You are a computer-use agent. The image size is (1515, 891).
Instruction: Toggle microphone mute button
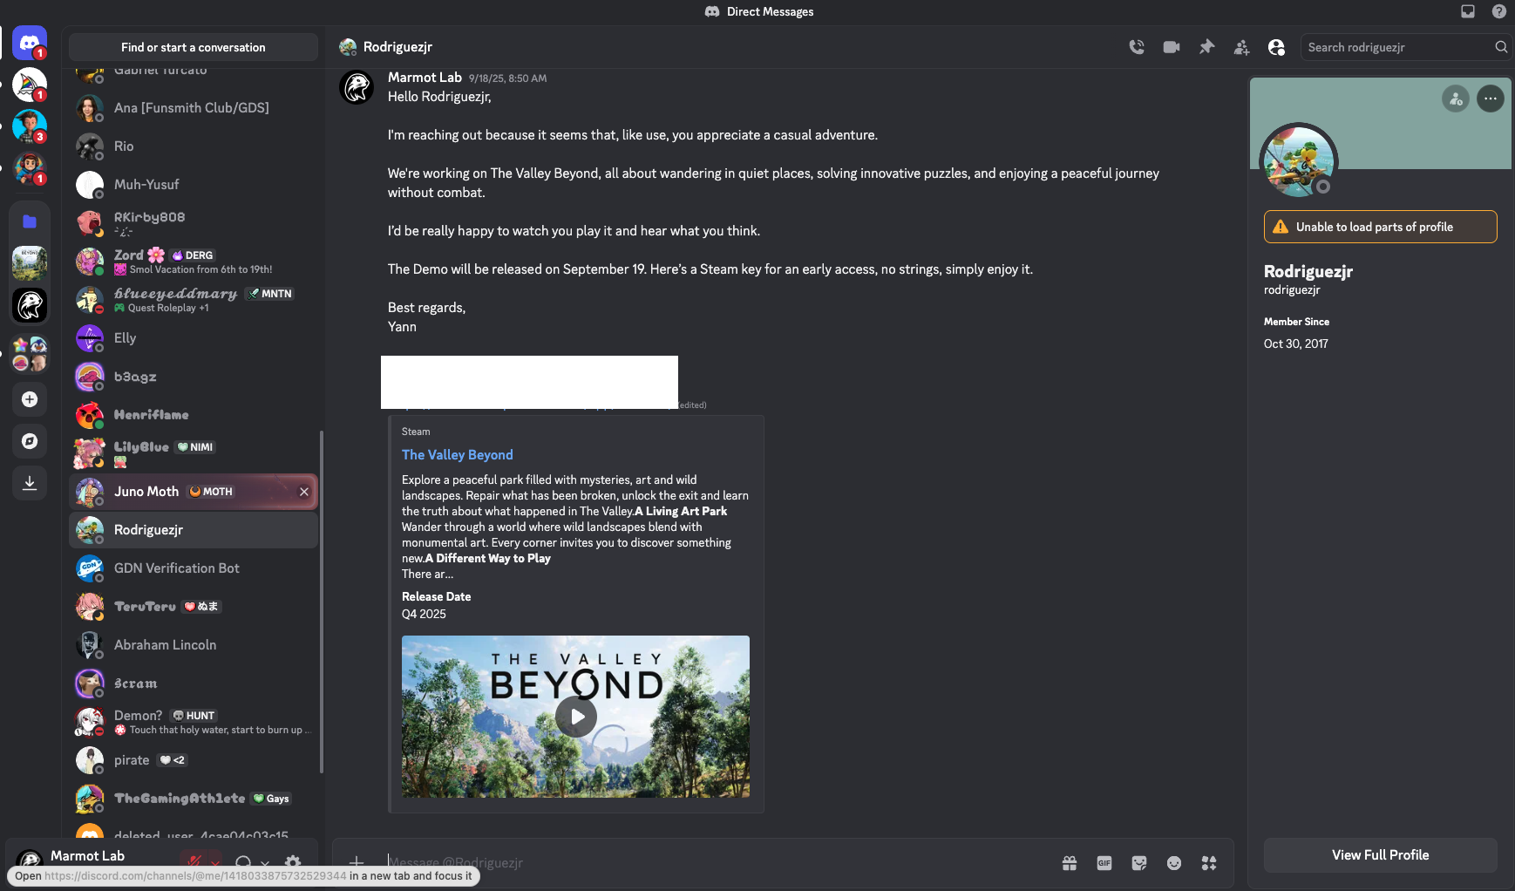(x=194, y=860)
